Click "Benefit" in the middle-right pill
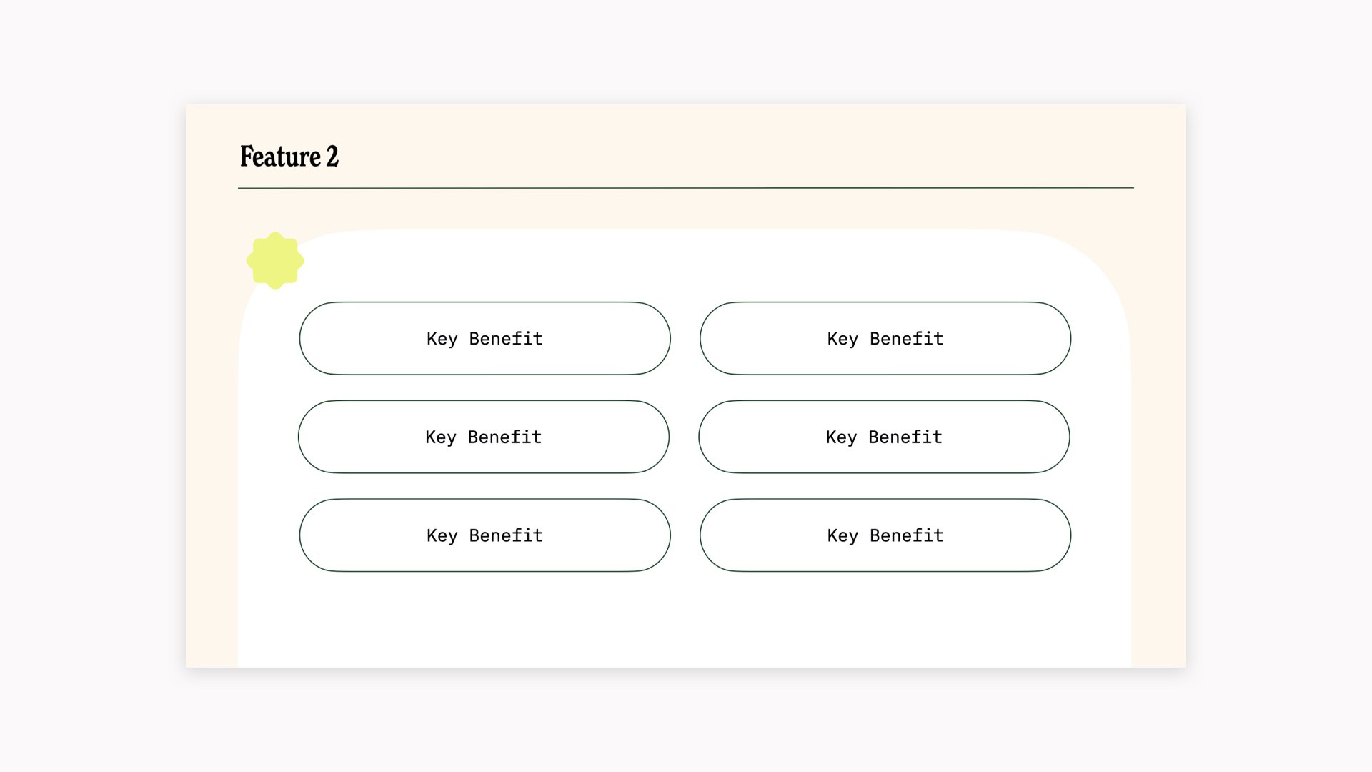This screenshot has width=1372, height=772. point(905,437)
